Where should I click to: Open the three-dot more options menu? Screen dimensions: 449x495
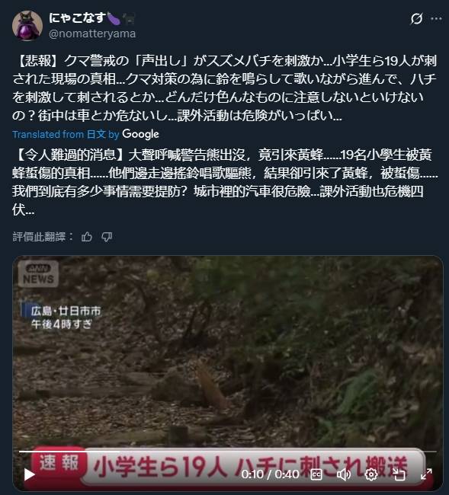coord(436,19)
